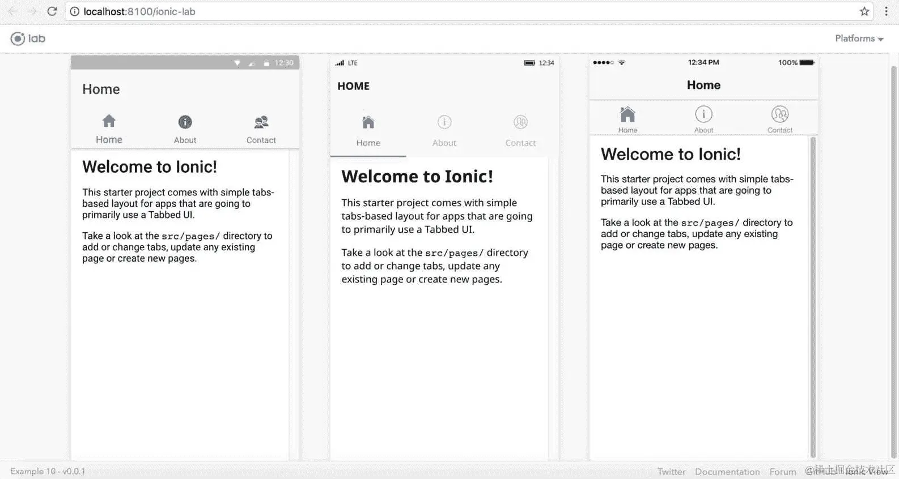899x479 pixels.
Task: Go back with the browser back arrow
Action: (12, 11)
